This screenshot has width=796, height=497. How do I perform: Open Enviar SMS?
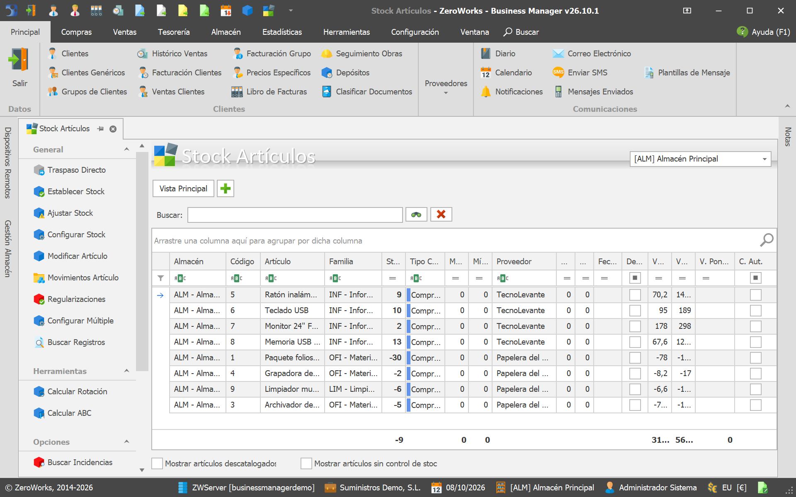pyautogui.click(x=580, y=72)
